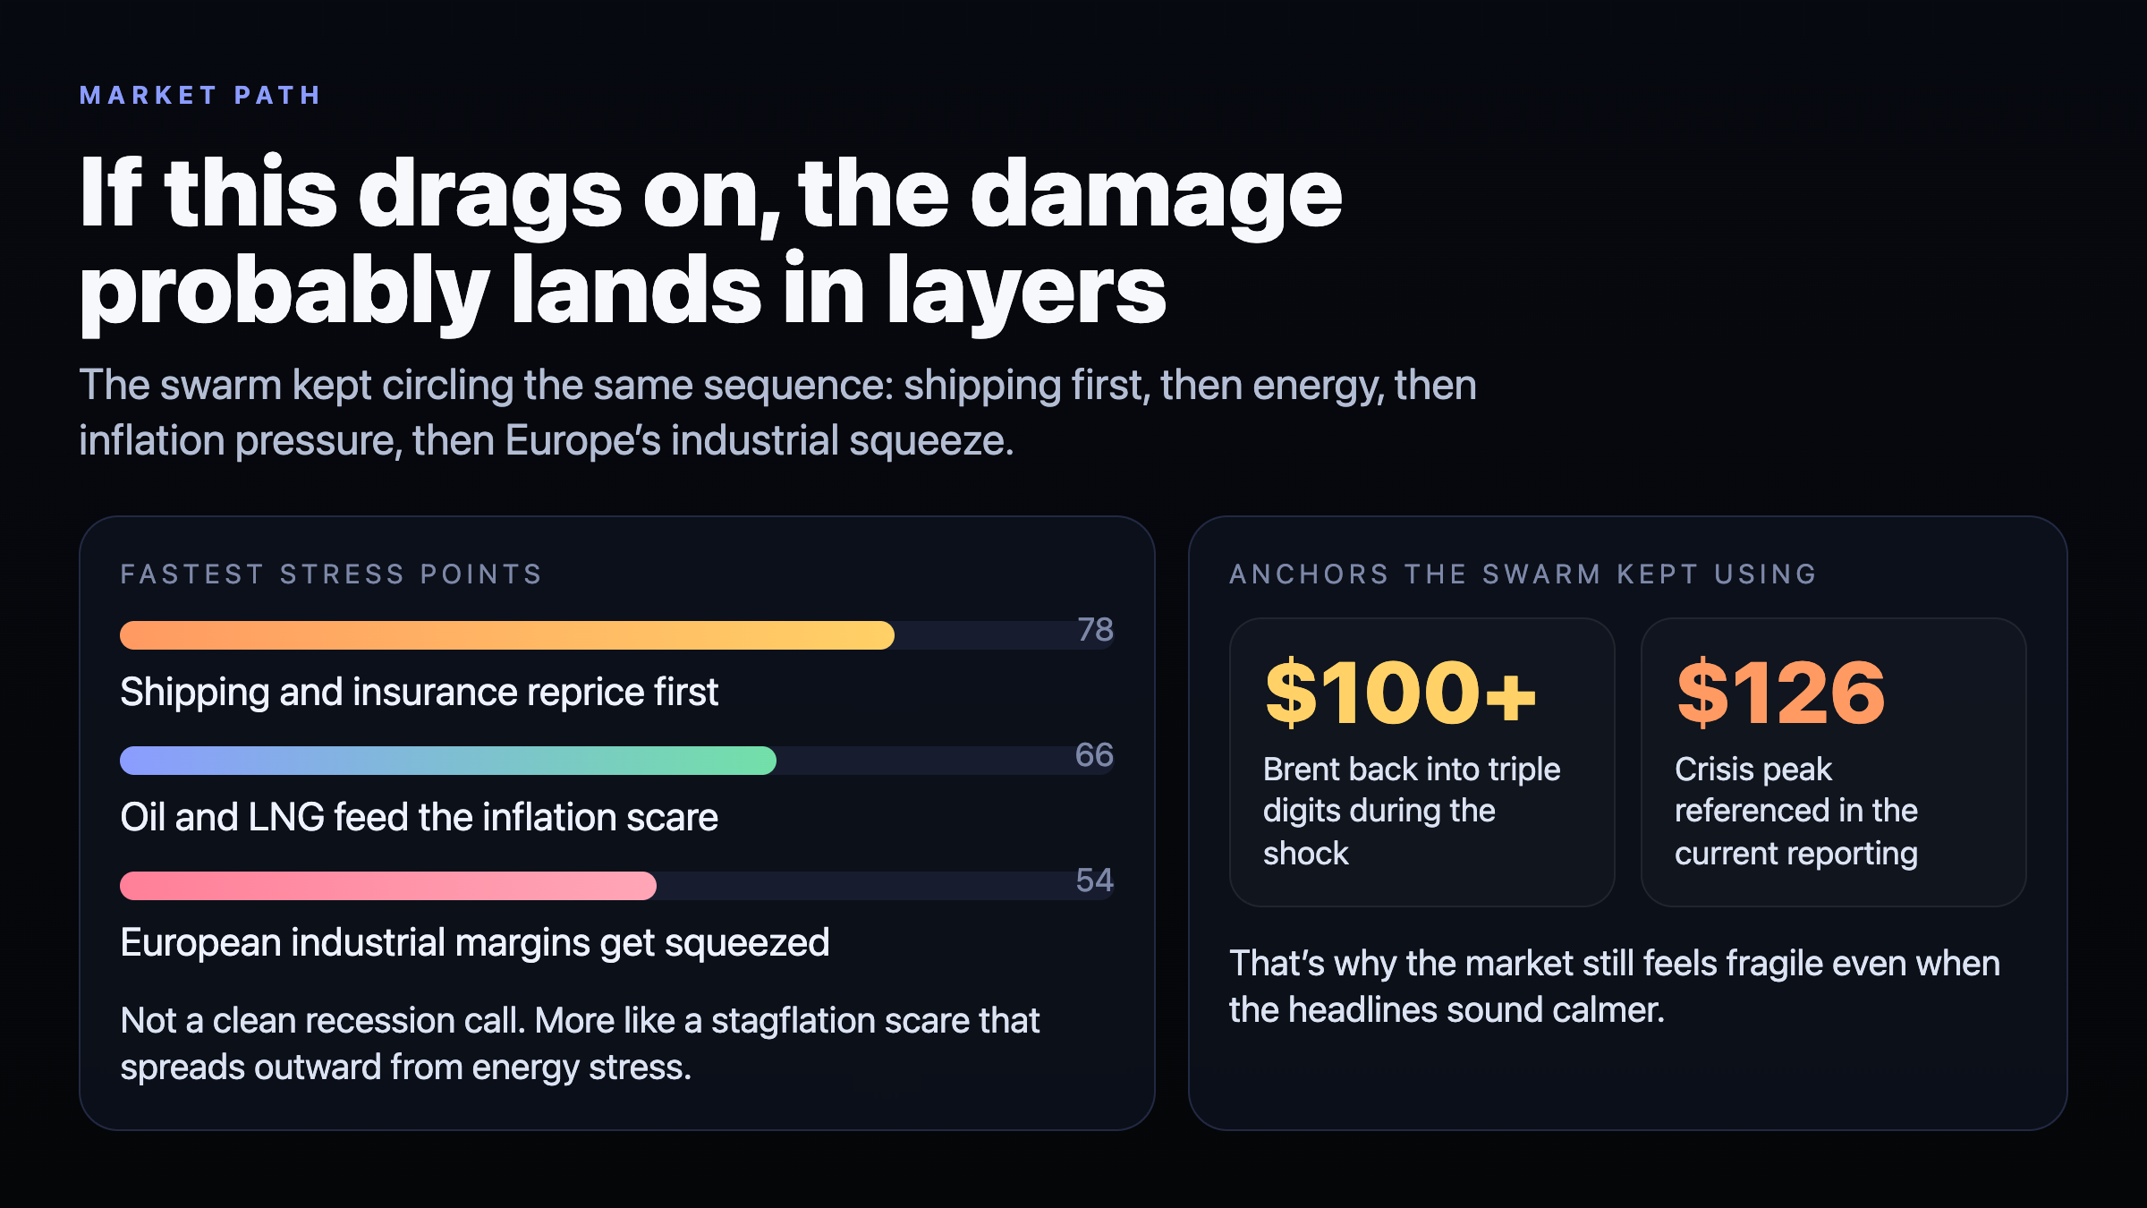The image size is (2147, 1208).
Task: Click the orange shipping and insurance progress bar
Action: (506, 635)
